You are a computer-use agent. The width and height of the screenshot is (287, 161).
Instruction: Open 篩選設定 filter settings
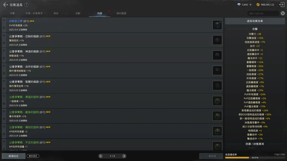[13, 156]
